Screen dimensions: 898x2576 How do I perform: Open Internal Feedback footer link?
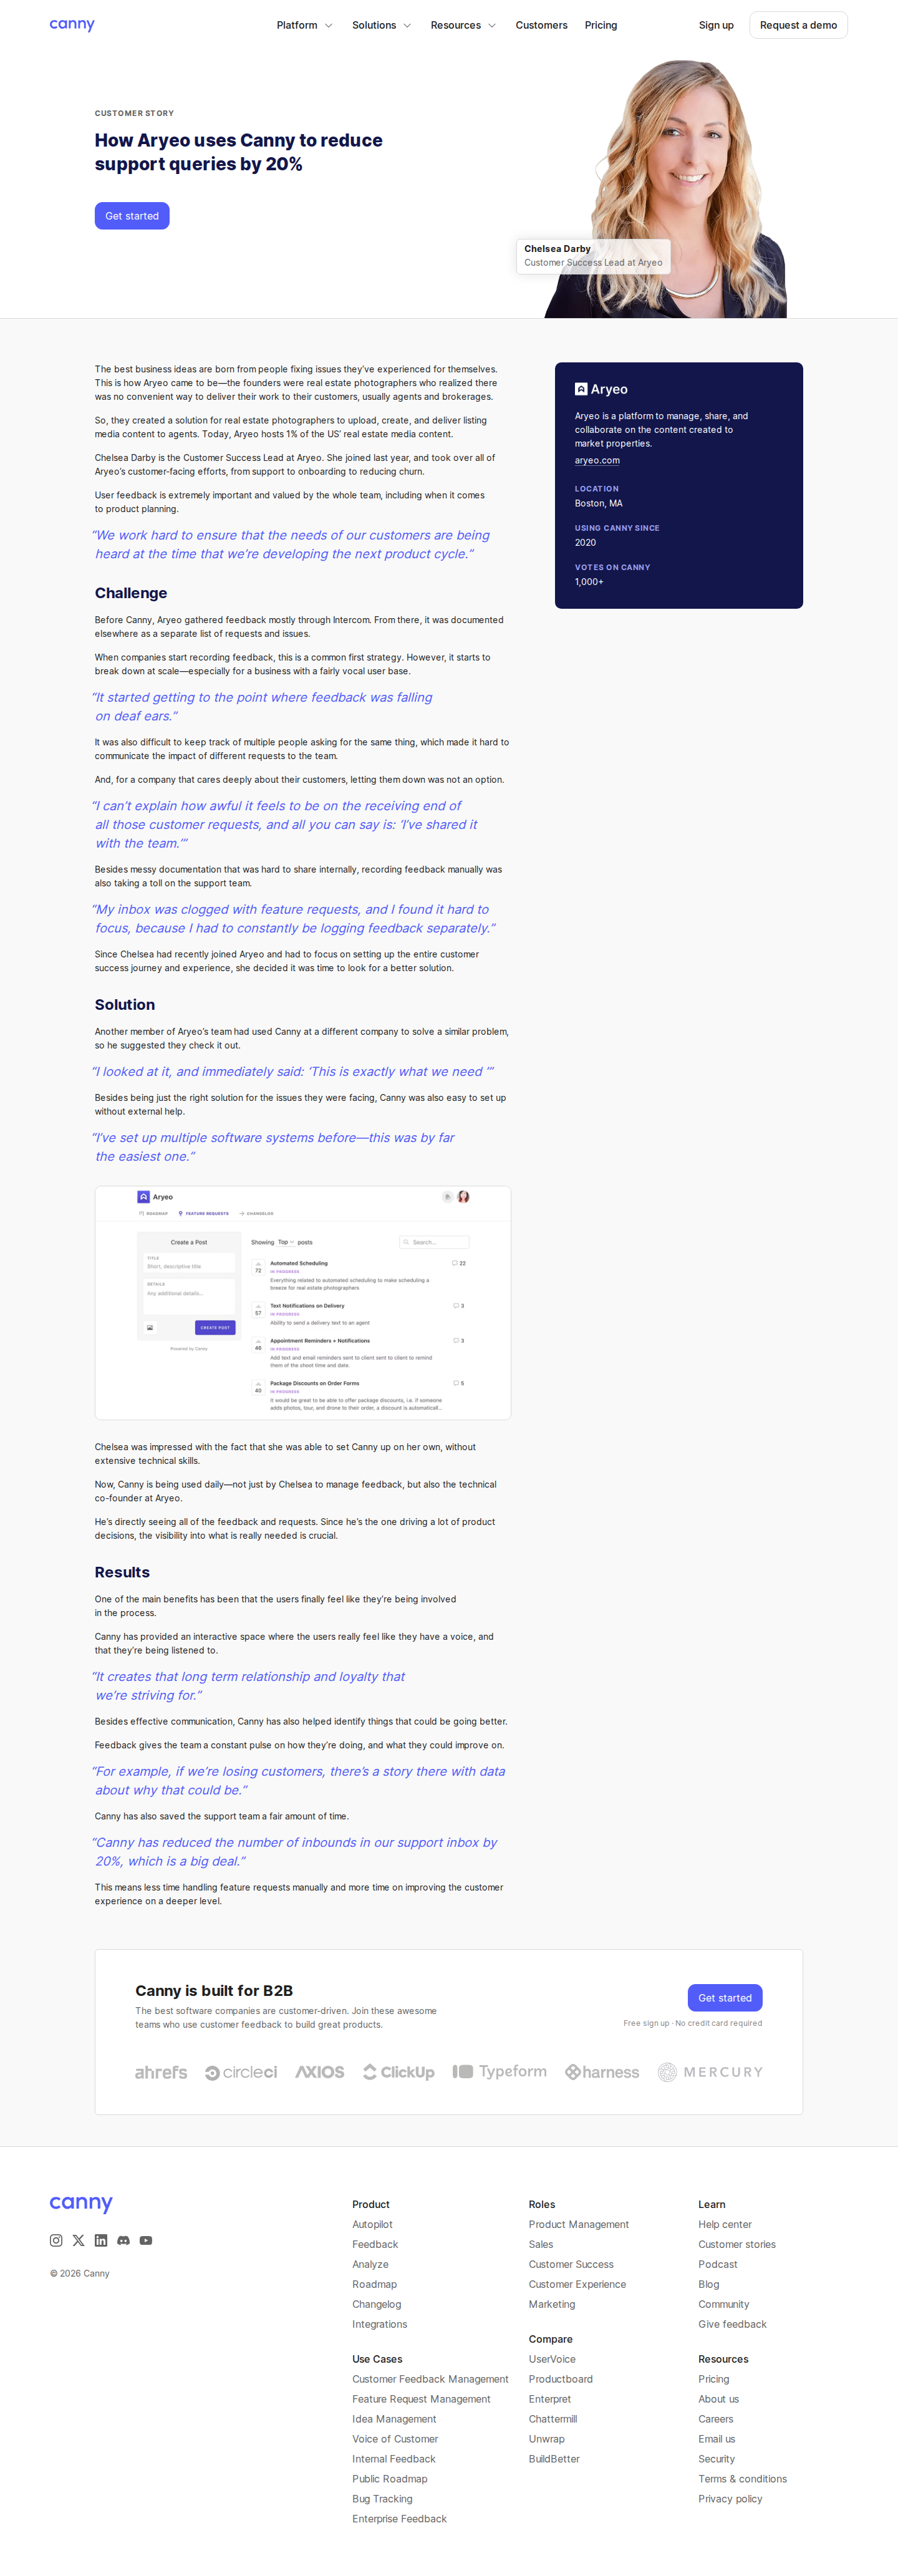394,2459
